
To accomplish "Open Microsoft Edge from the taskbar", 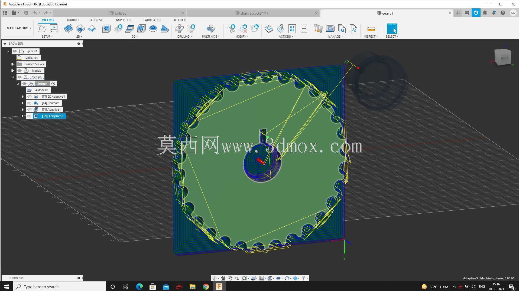I will point(140,287).
